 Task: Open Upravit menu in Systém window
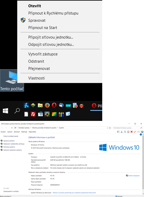(10, 132)
